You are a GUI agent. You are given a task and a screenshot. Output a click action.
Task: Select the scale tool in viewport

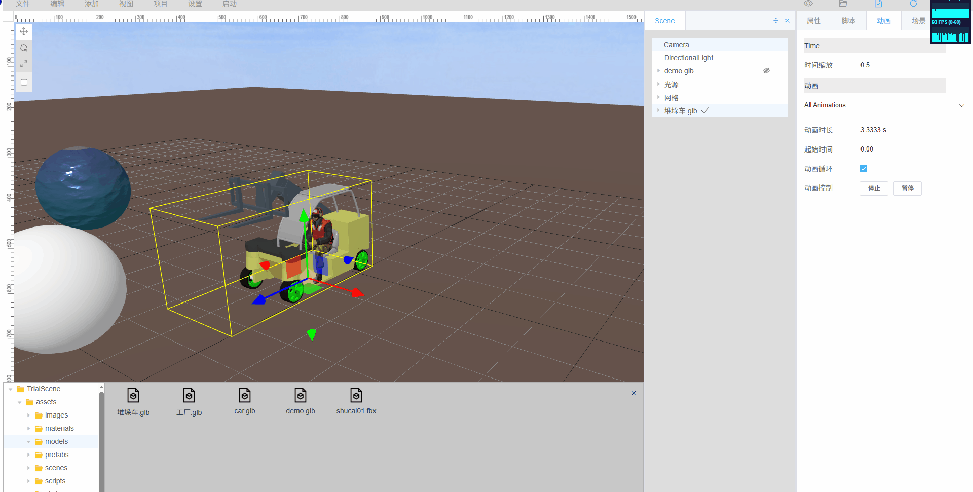tap(24, 64)
